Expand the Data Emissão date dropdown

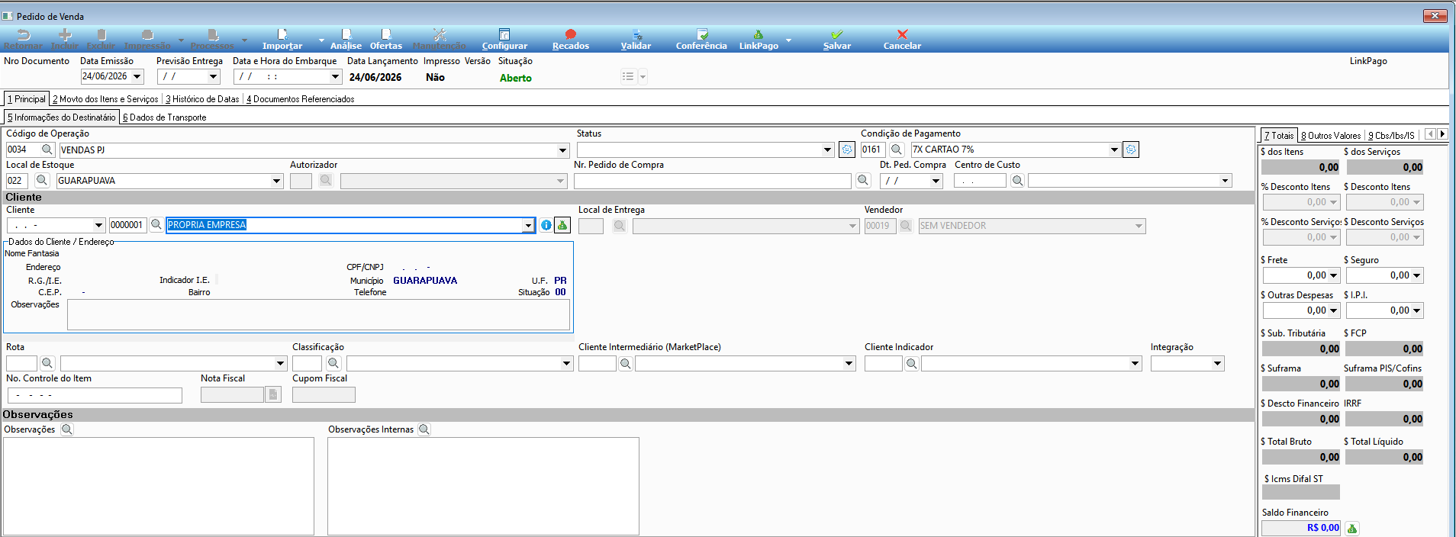coord(137,76)
